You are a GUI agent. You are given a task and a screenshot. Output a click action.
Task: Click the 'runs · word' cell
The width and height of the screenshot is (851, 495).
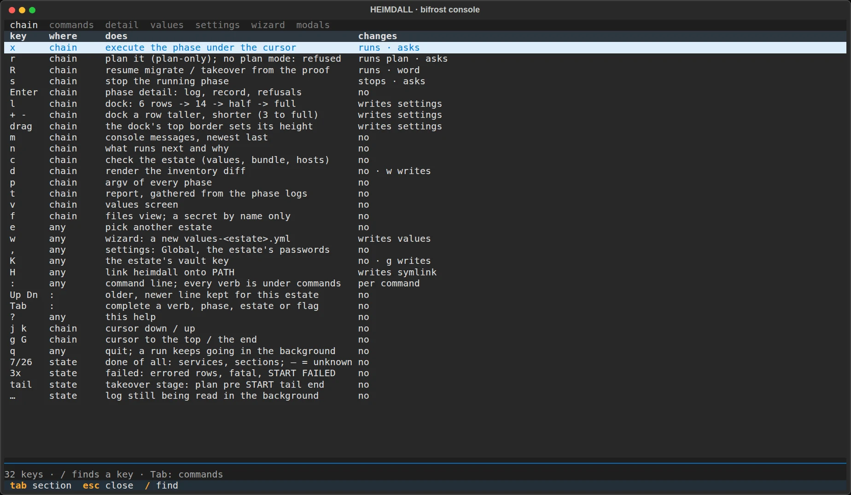point(389,70)
